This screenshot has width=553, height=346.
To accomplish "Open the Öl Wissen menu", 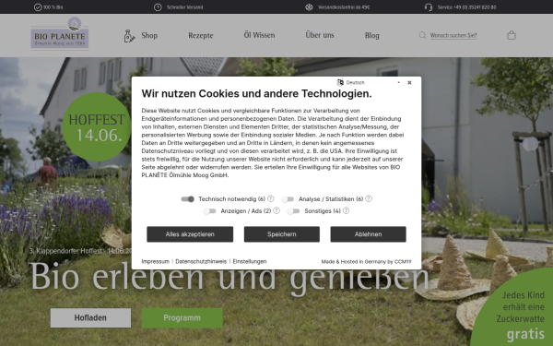I will coord(259,35).
